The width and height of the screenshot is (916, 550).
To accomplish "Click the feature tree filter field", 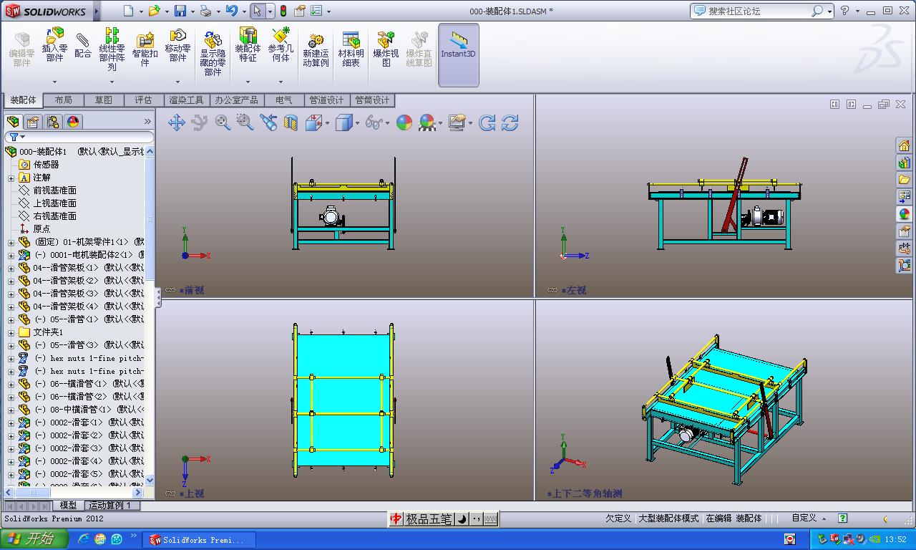I will pyautogui.click(x=79, y=137).
